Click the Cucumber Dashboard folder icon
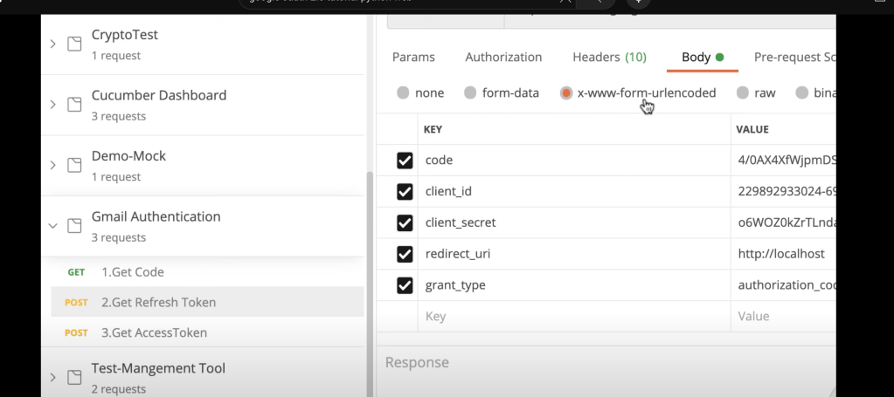894x397 pixels. [x=74, y=104]
